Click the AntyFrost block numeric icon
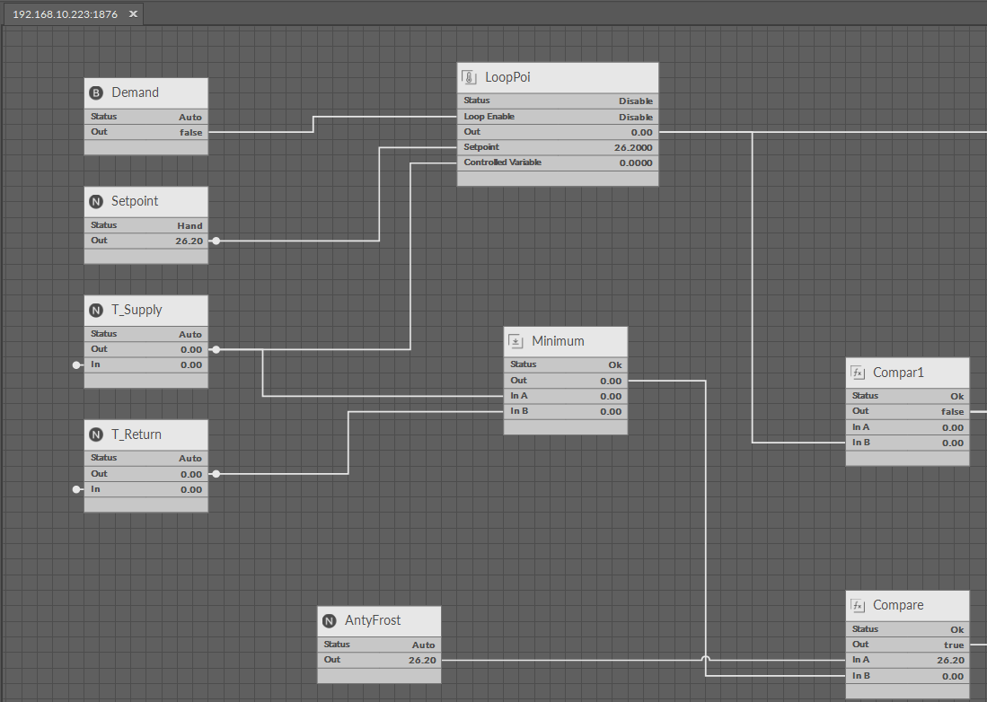This screenshot has height=702, width=987. click(330, 620)
